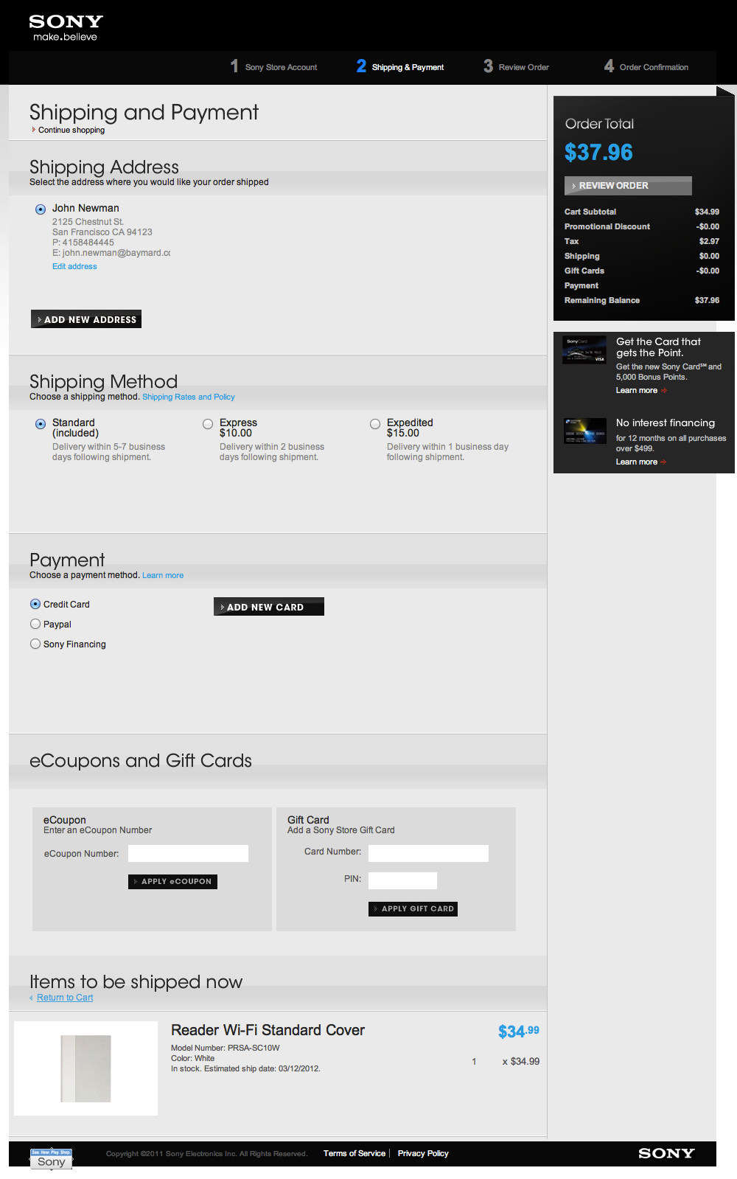Select the 2125 Chestnut St. address line

(88, 222)
